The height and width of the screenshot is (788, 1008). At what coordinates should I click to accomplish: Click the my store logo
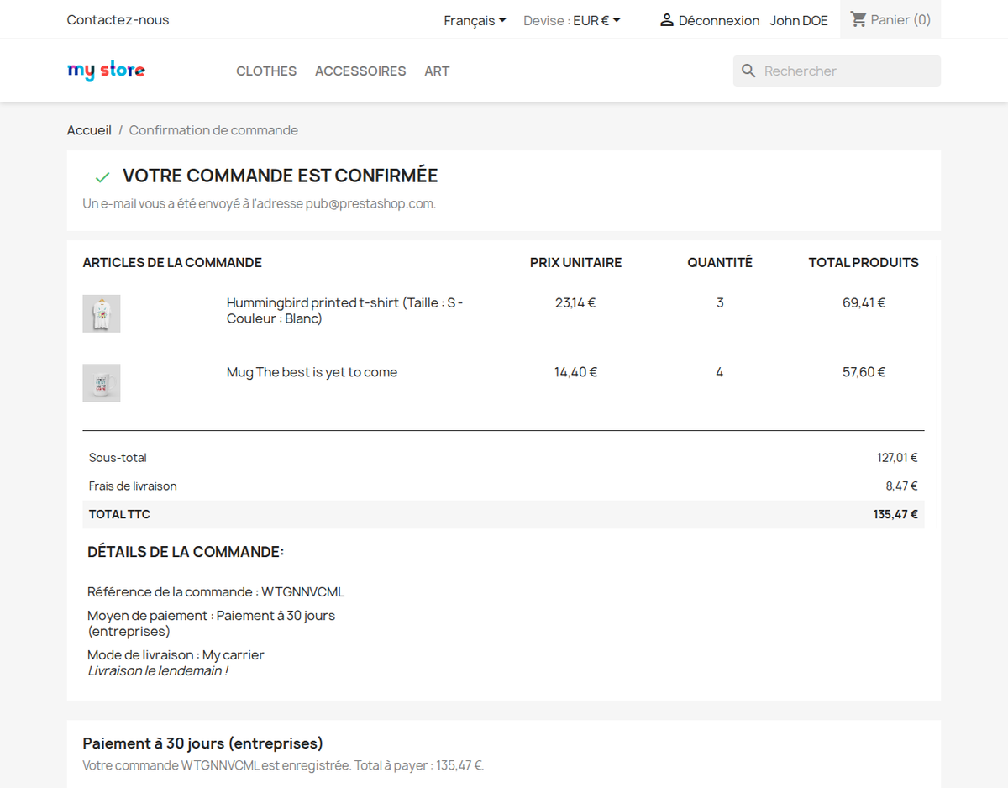106,71
